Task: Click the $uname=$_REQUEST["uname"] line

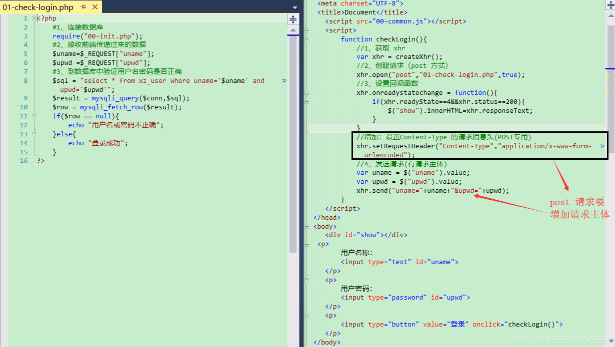Action: tap(103, 54)
